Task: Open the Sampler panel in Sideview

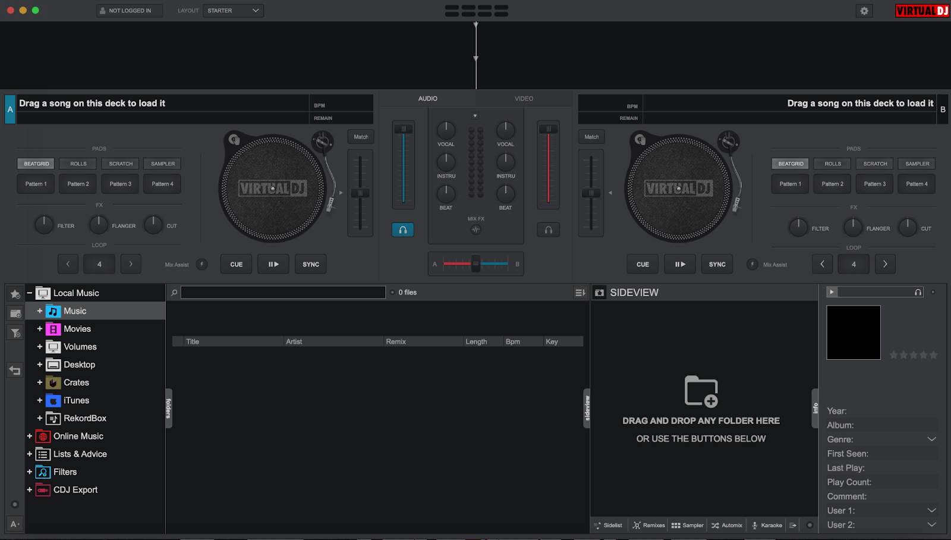Action: pos(688,525)
